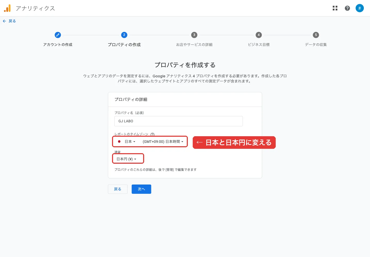Select the ビジネス目標 step label
Image resolution: width=370 pixels, height=257 pixels.
(x=259, y=45)
